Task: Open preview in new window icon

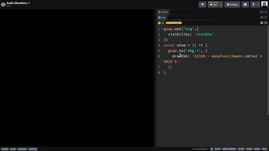Action: [211, 149]
